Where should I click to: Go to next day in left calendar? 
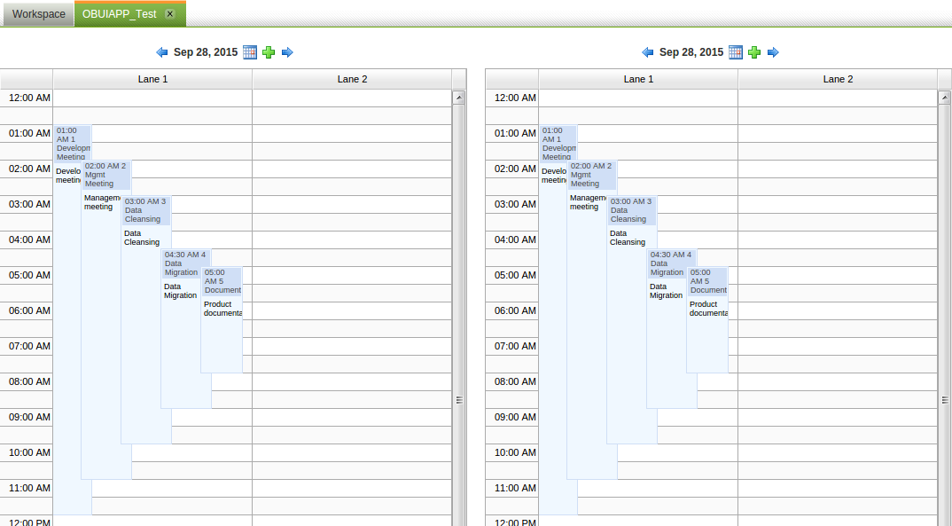[x=287, y=52]
